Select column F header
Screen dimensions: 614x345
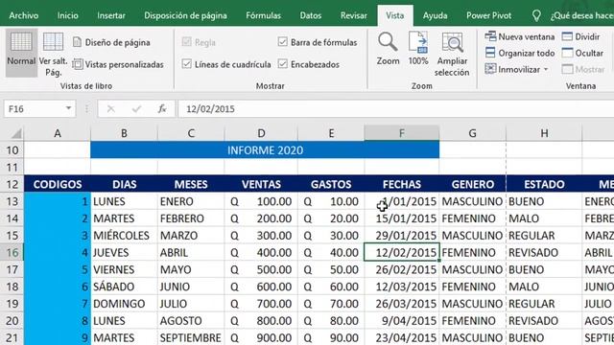coord(401,133)
